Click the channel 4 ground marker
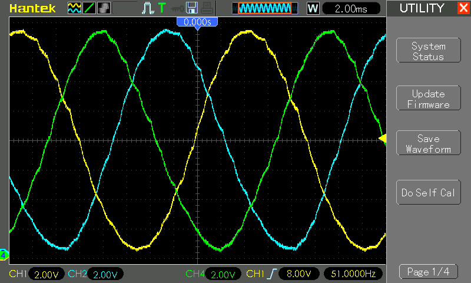 pos(4,255)
